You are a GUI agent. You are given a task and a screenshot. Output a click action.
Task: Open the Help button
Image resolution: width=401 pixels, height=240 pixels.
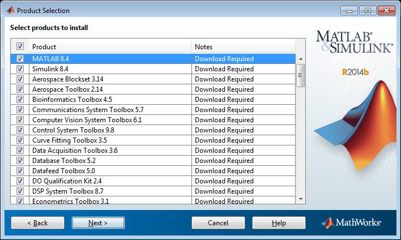pyautogui.click(x=279, y=223)
